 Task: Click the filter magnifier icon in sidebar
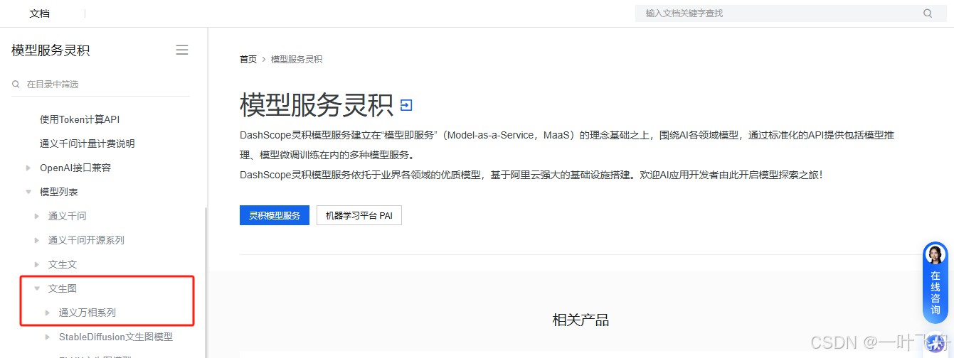pos(16,84)
